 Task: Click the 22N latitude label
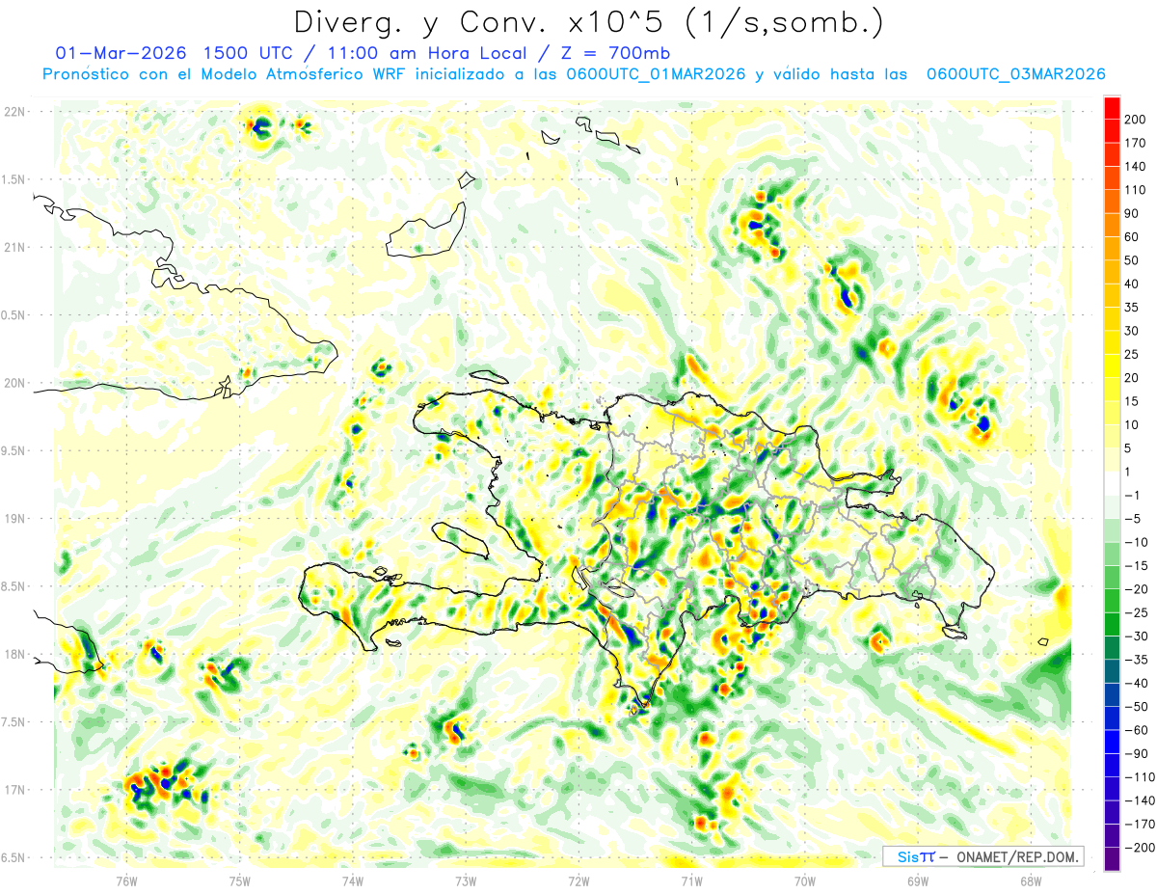coord(14,112)
